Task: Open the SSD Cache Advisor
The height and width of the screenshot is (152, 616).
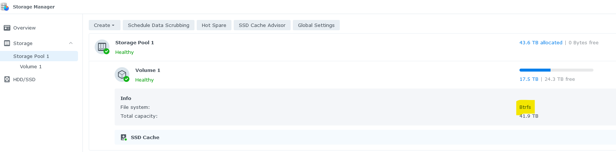Action: [x=262, y=25]
